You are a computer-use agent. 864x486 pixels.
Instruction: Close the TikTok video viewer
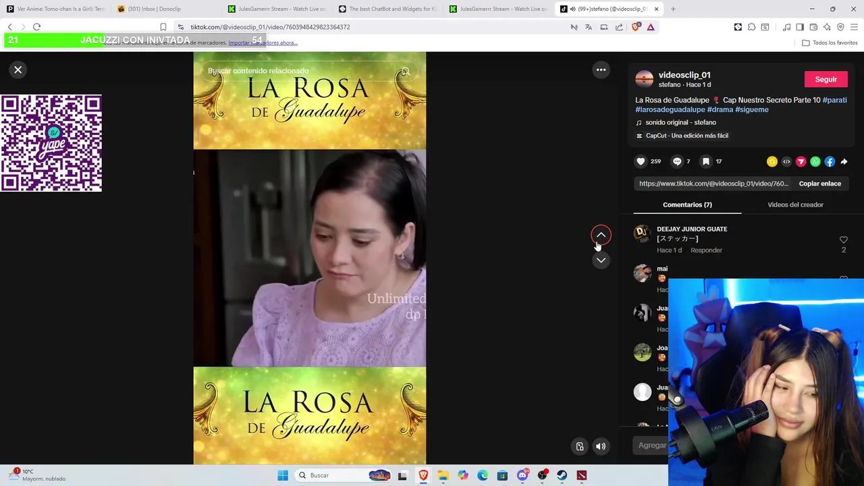pyautogui.click(x=18, y=70)
